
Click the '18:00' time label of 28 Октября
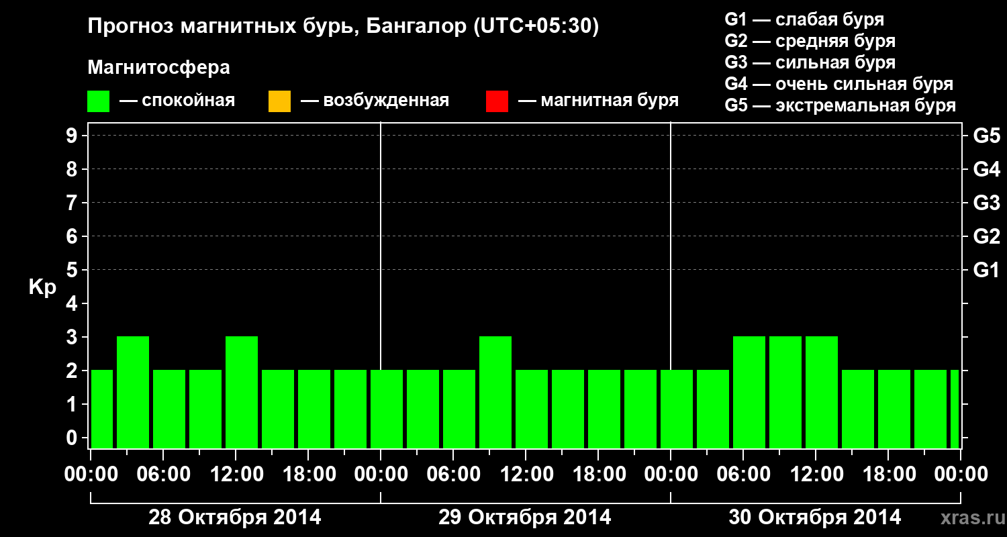[308, 474]
